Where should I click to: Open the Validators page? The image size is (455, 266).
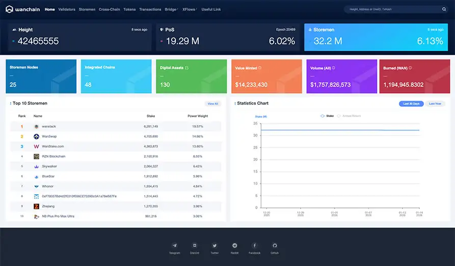pyautogui.click(x=66, y=10)
